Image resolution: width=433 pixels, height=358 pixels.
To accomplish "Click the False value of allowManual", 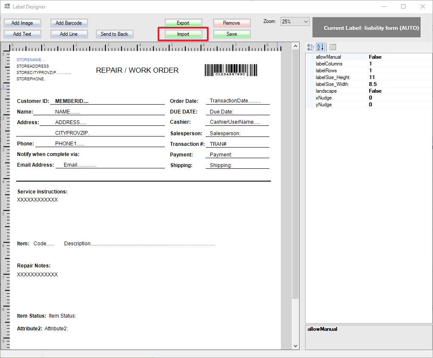I will pyautogui.click(x=375, y=57).
